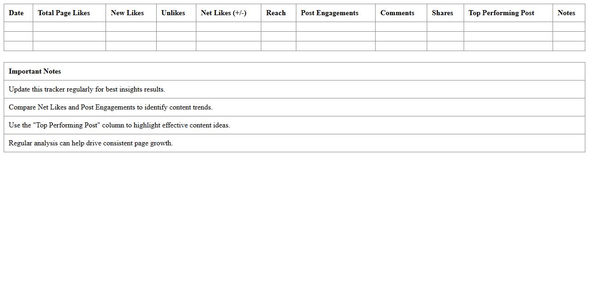Image resolution: width=589 pixels, height=299 pixels.
Task: Click the last empty cell under Reach
Action: point(278,46)
